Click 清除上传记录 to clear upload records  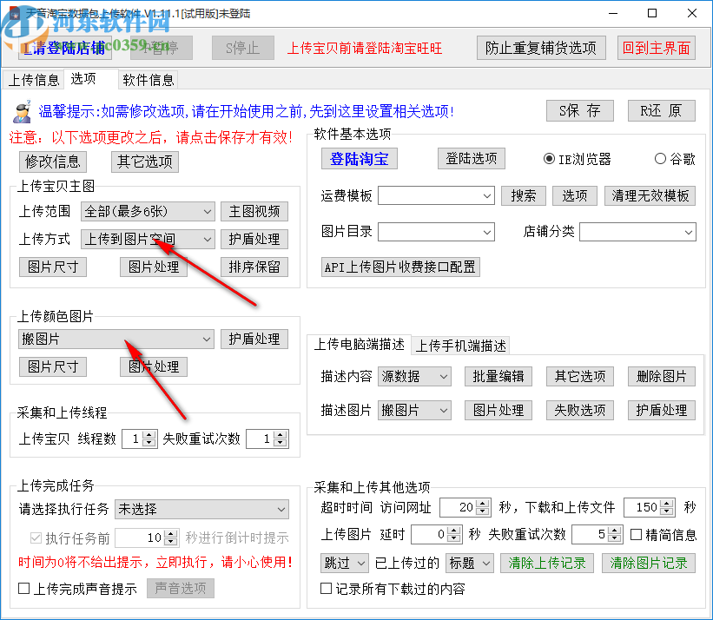pyautogui.click(x=547, y=563)
